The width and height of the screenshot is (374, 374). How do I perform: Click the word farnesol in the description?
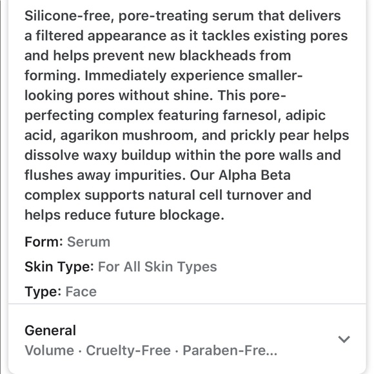[251, 115]
